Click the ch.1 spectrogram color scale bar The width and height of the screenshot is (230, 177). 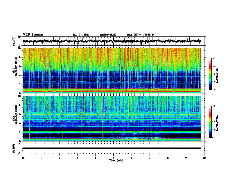click(210, 74)
